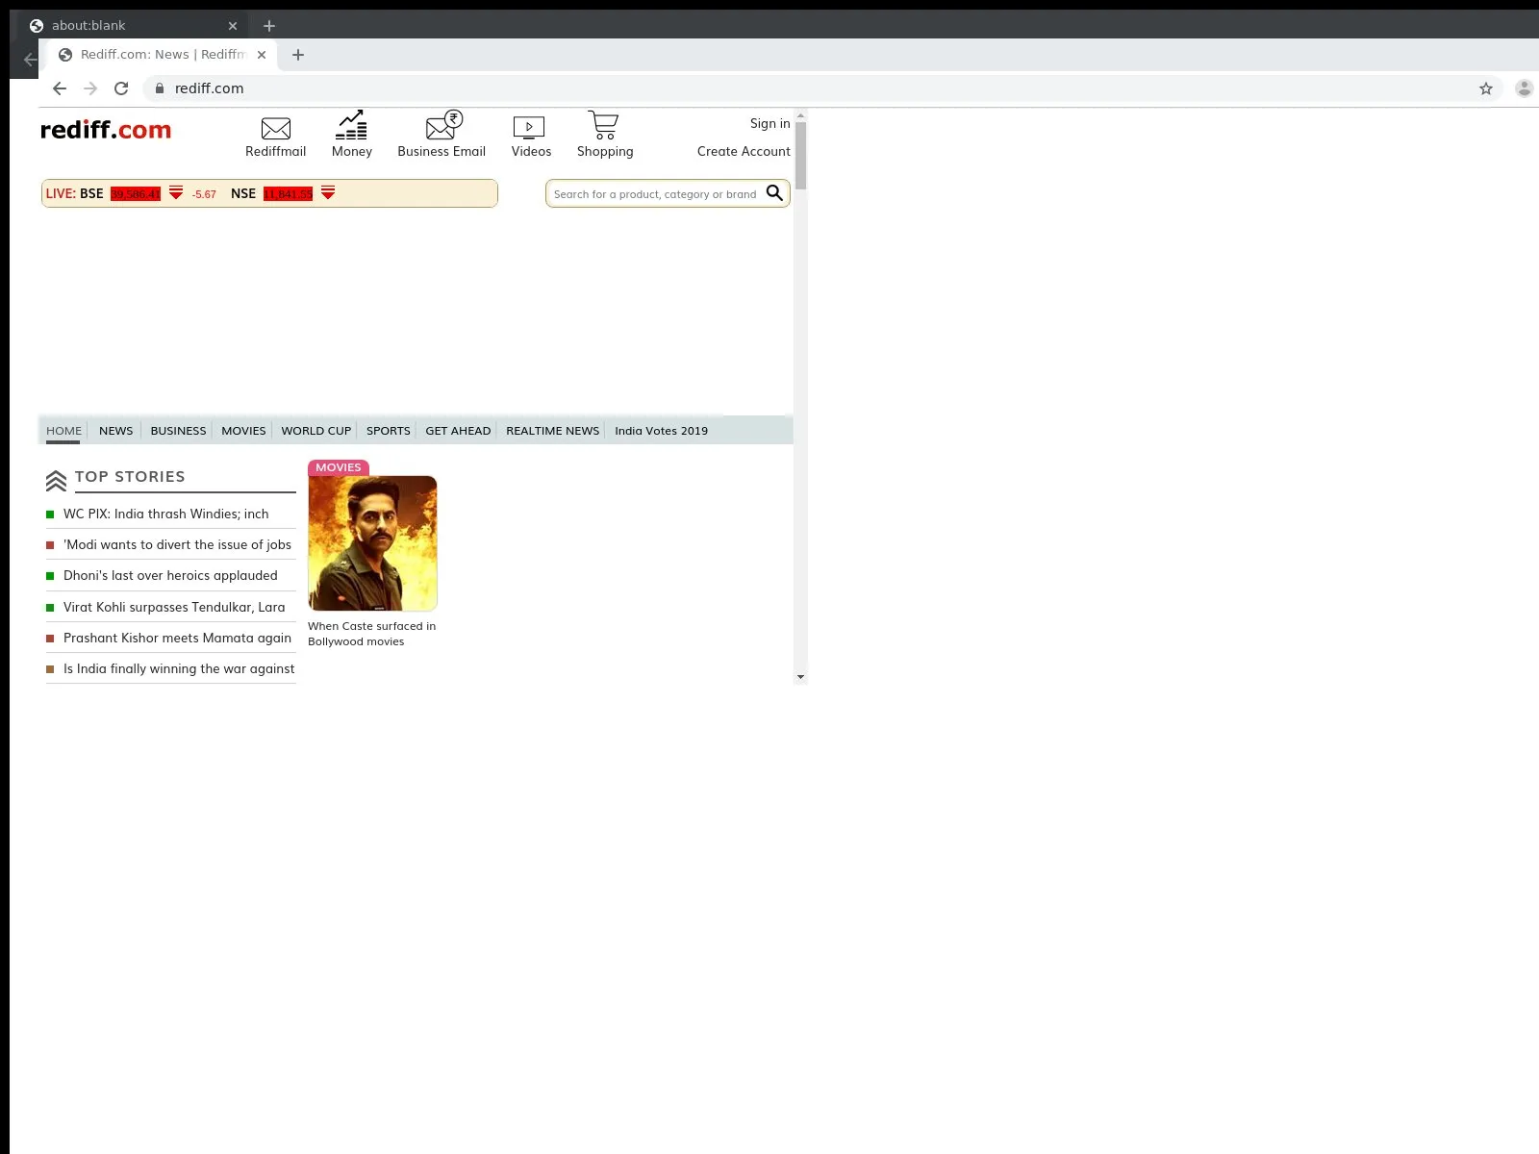The image size is (1539, 1154).
Task: Open new tab in inner browser
Action: (298, 55)
